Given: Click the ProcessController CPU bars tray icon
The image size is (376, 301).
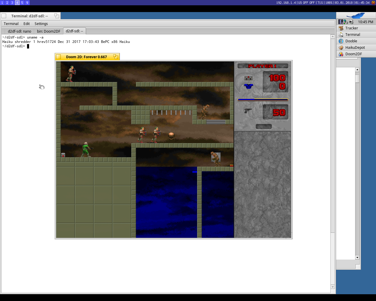Looking at the screenshot, I should coord(340,22).
